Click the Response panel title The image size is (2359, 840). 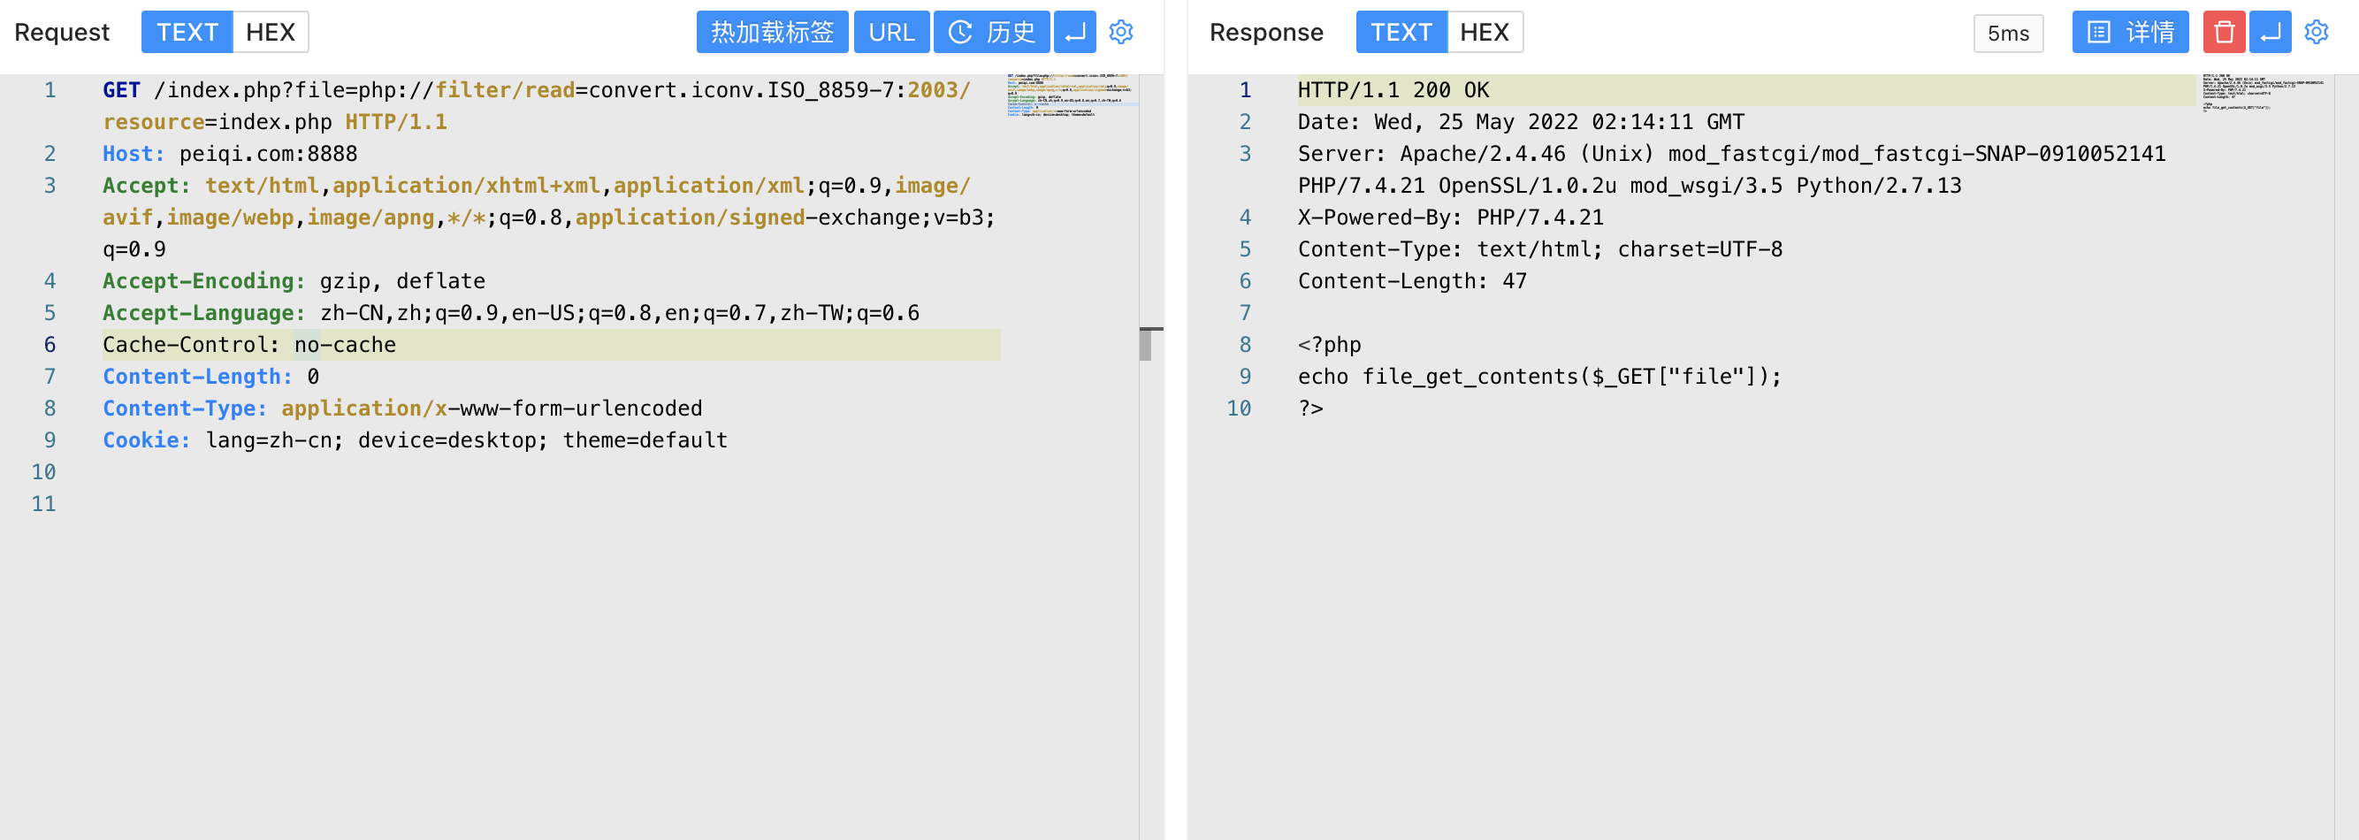(1265, 32)
